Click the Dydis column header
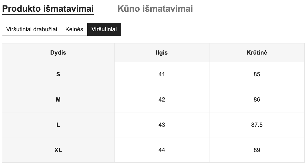The width and height of the screenshot is (306, 164). click(x=58, y=53)
